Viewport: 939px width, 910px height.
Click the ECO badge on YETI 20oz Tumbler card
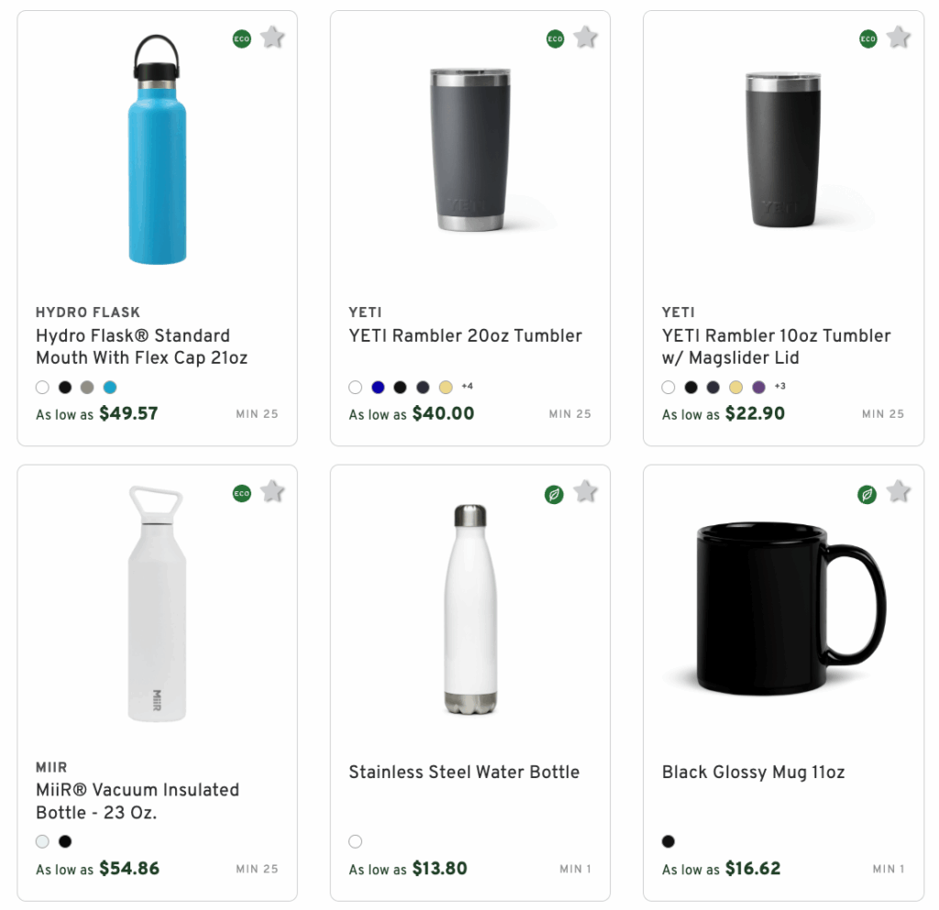554,38
